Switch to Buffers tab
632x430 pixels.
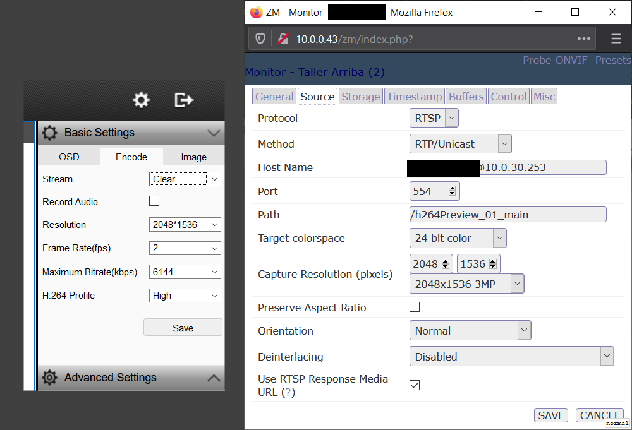[466, 97]
